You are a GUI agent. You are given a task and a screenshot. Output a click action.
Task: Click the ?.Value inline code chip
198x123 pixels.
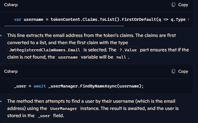coord(128,50)
